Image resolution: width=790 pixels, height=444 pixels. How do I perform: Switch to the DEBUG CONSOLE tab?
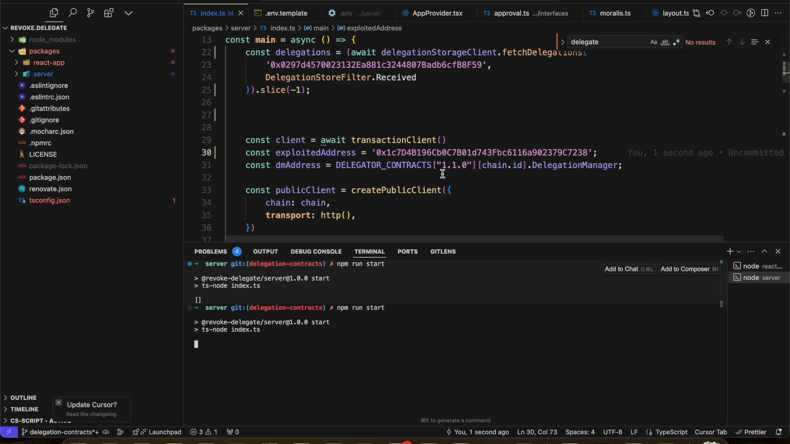coord(316,252)
